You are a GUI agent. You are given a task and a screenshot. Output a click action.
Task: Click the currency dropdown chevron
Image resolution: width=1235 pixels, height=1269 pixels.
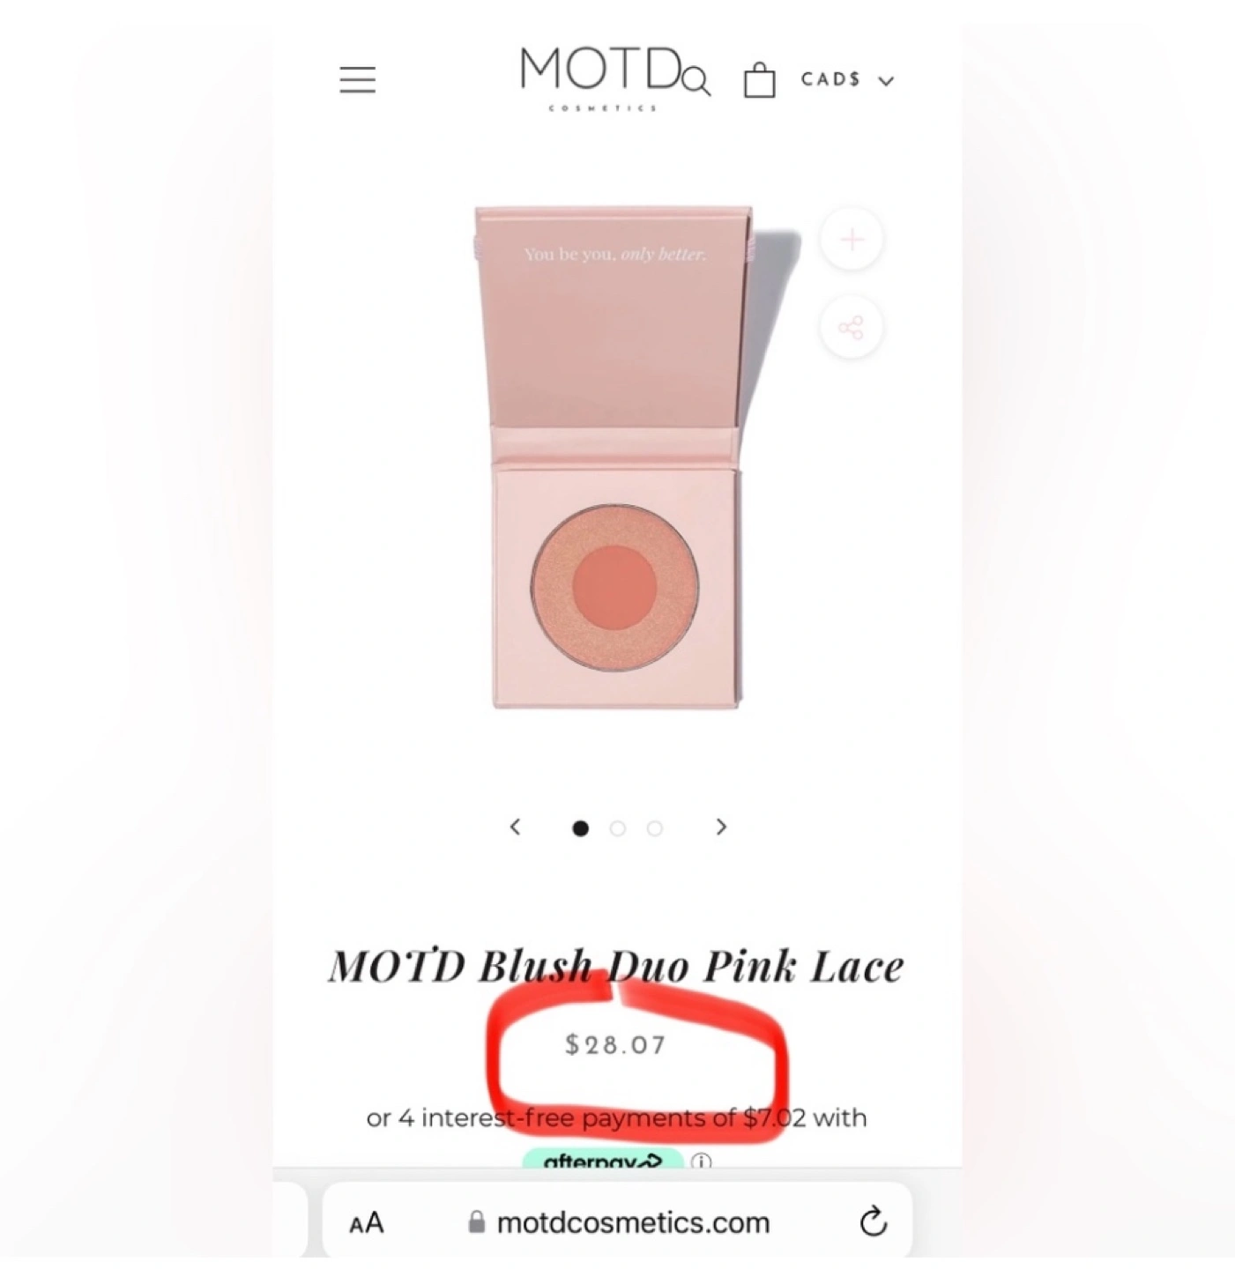[x=886, y=81]
